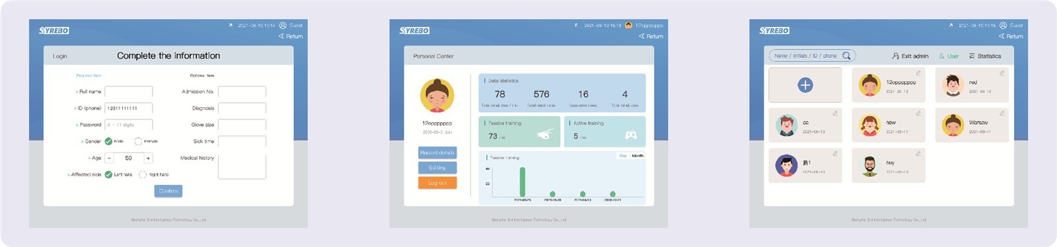Viewport: 1057px width, 247px height.
Task: Edit pencil icon on red user card
Action: 1002,73
